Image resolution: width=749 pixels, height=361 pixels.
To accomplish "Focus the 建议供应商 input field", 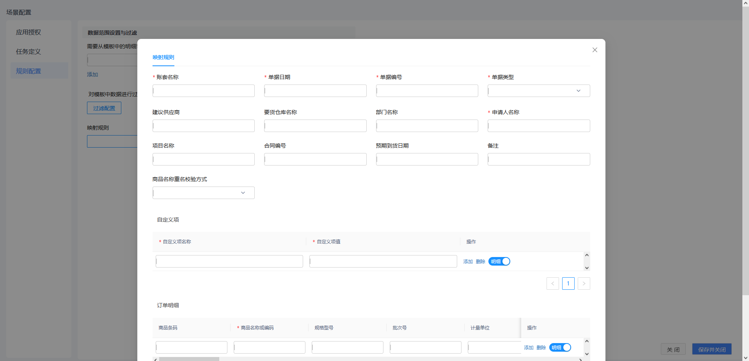I will coord(204,126).
